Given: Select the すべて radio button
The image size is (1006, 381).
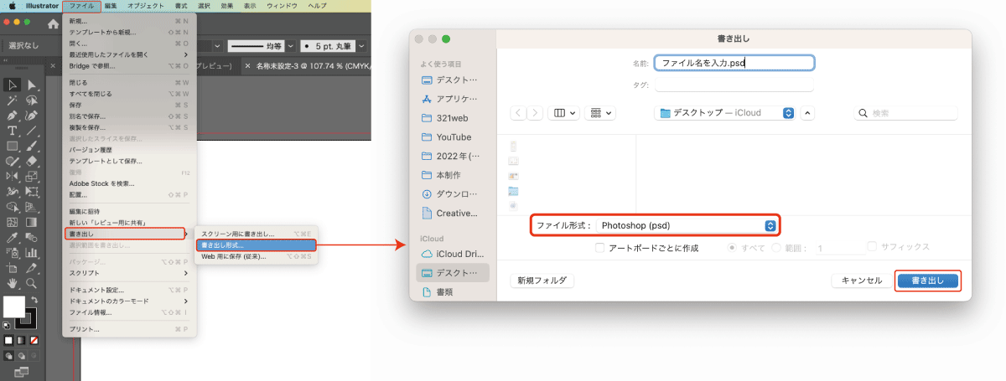Looking at the screenshot, I should 733,248.
